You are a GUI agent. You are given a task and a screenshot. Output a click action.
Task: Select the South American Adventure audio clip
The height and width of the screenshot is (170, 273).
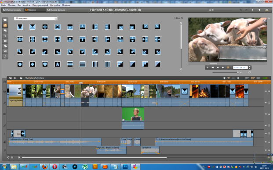[204, 142]
